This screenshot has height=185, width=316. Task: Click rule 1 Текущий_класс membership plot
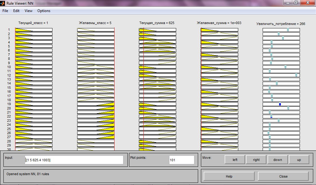tap(34, 30)
